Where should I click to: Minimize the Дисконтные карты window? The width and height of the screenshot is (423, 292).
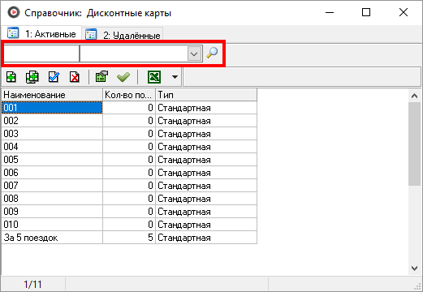click(330, 12)
